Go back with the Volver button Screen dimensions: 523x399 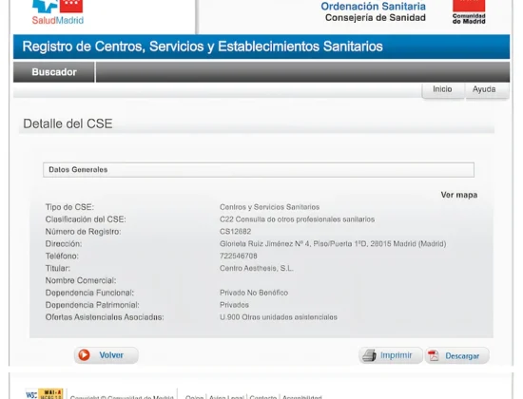[107, 355]
